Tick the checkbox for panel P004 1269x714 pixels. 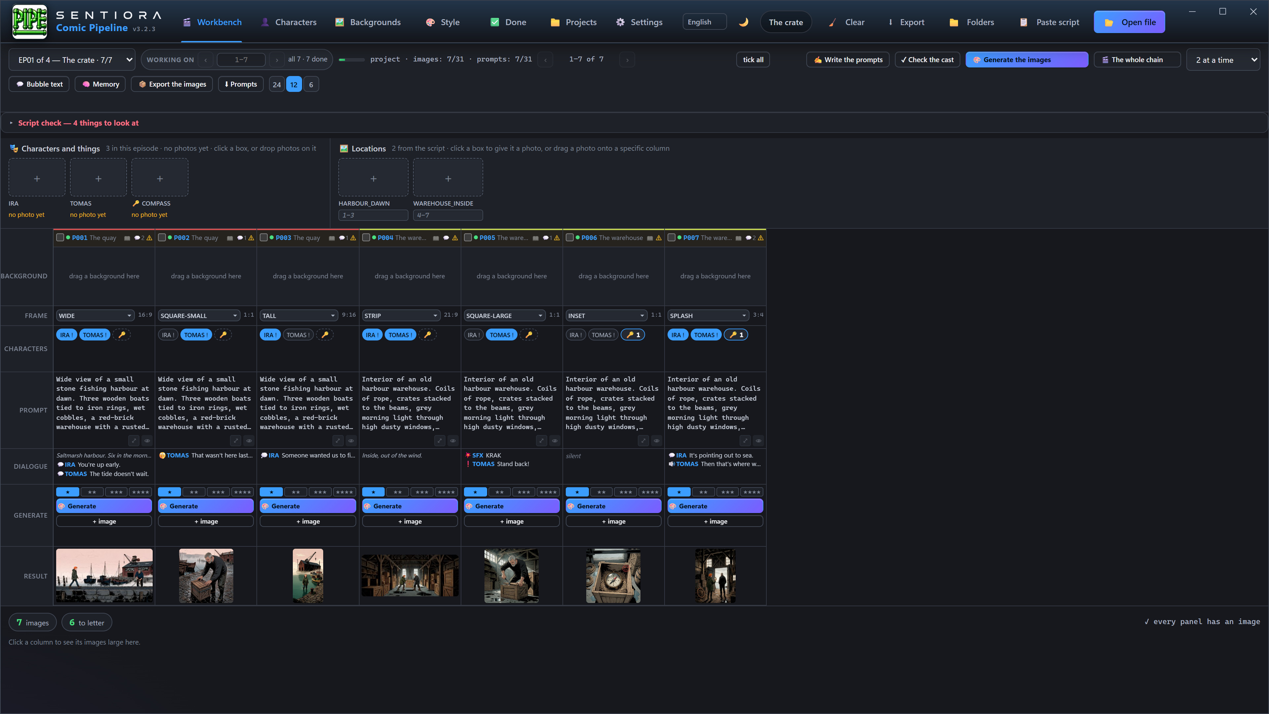click(366, 238)
